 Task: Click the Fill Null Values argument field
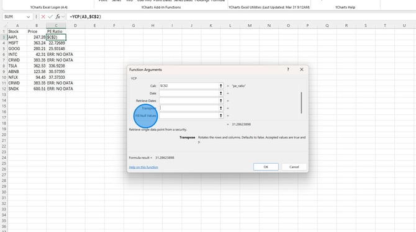pos(189,115)
